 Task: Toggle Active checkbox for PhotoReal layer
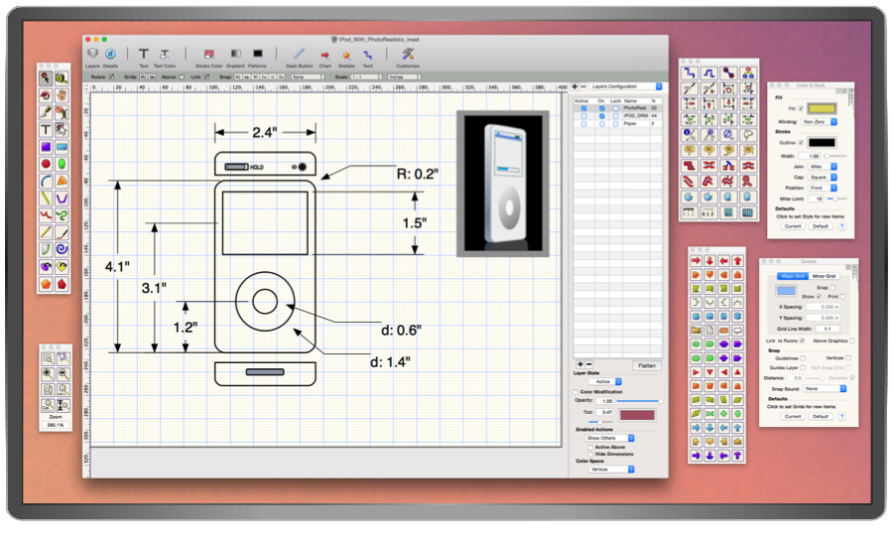click(583, 108)
